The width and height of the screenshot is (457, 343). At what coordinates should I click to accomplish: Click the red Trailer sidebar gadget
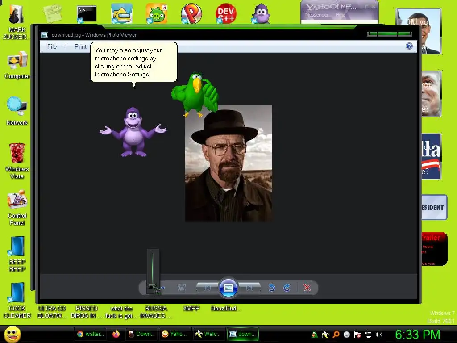click(x=434, y=249)
